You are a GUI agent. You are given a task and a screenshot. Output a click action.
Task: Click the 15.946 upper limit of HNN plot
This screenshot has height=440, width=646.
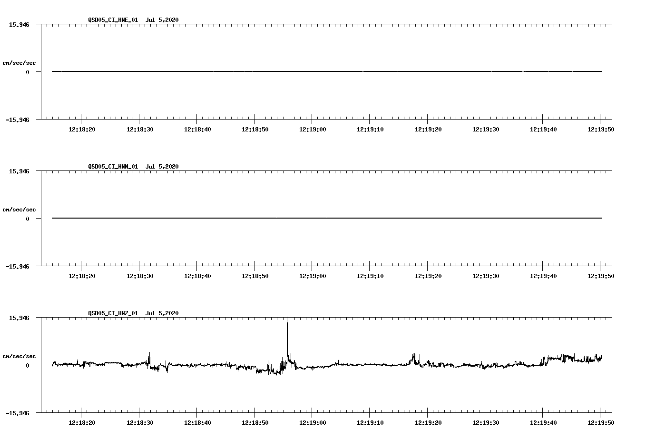[x=19, y=171]
